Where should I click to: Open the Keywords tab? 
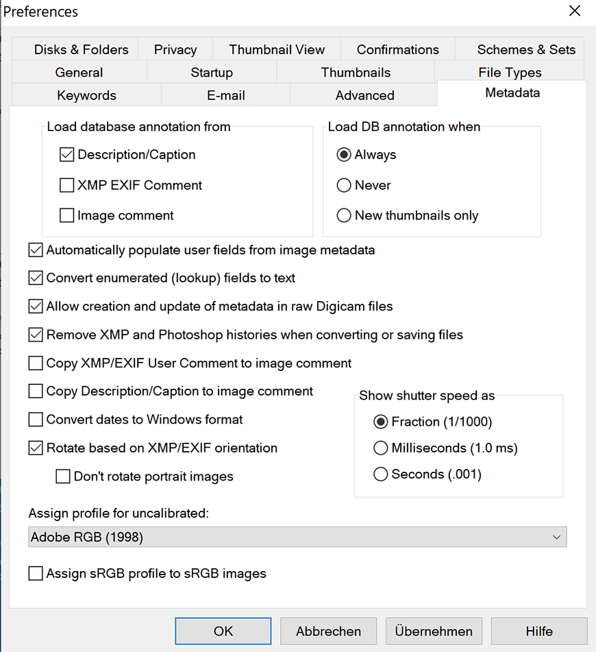[86, 95]
